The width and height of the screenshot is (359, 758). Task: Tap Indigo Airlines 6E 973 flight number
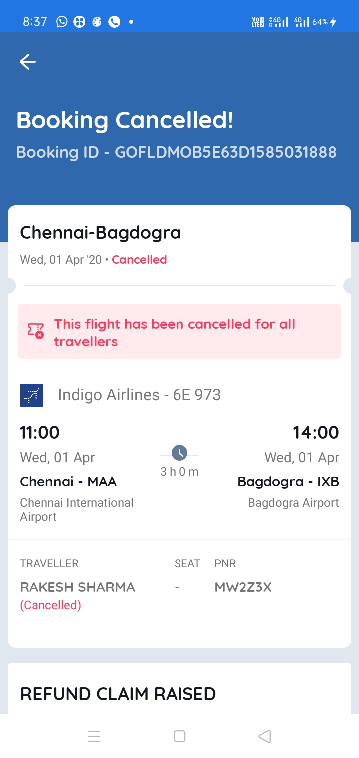pos(140,395)
